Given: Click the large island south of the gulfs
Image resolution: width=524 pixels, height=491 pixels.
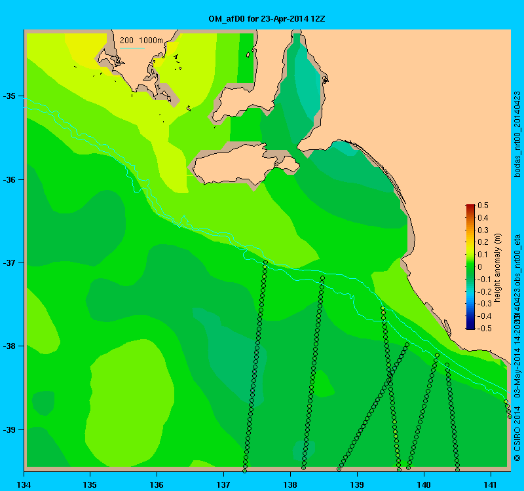Looking at the screenshot, I should [246, 164].
